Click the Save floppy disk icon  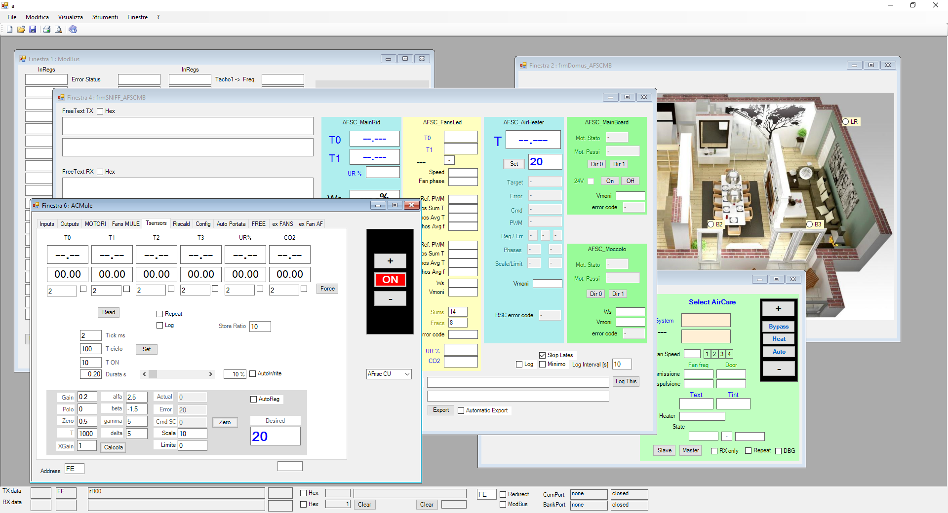click(x=33, y=29)
